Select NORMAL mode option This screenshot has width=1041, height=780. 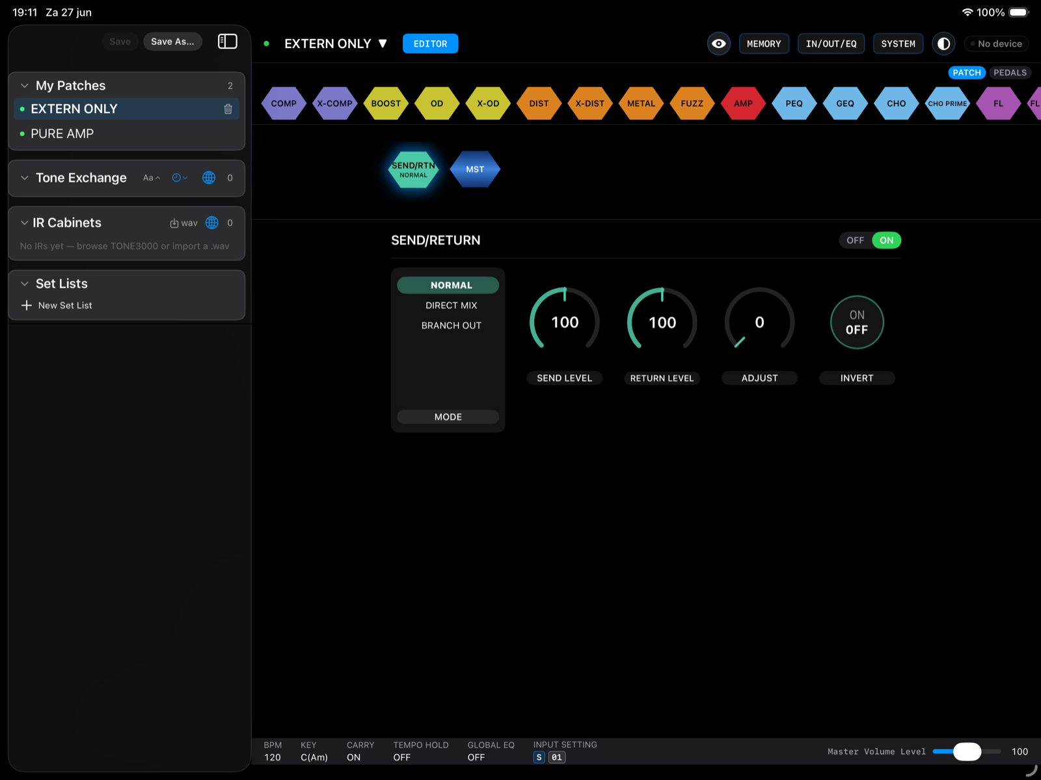[448, 285]
